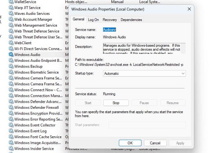Click the Windows Insider Service gear icon

(x=11, y=148)
